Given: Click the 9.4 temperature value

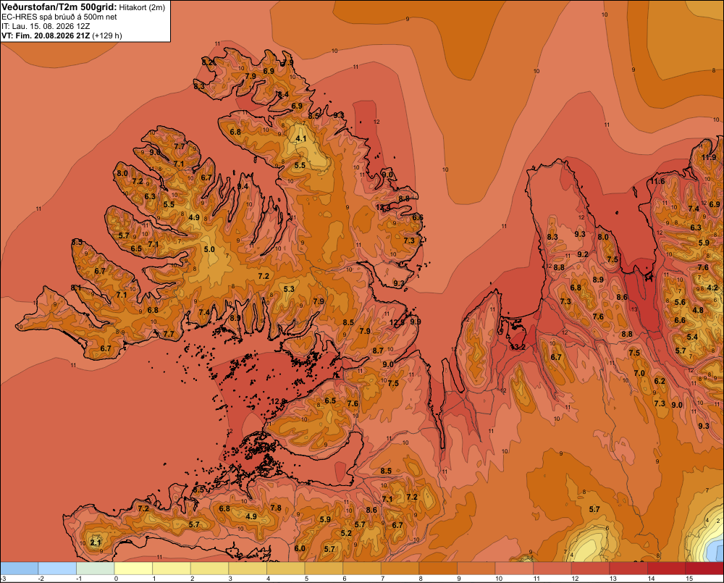Looking at the screenshot, I should 243,187.
